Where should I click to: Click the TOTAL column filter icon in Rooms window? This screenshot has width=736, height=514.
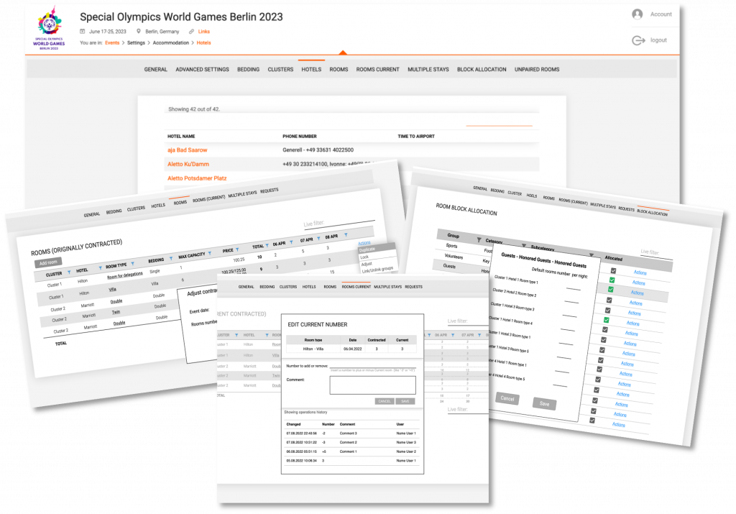[267, 245]
